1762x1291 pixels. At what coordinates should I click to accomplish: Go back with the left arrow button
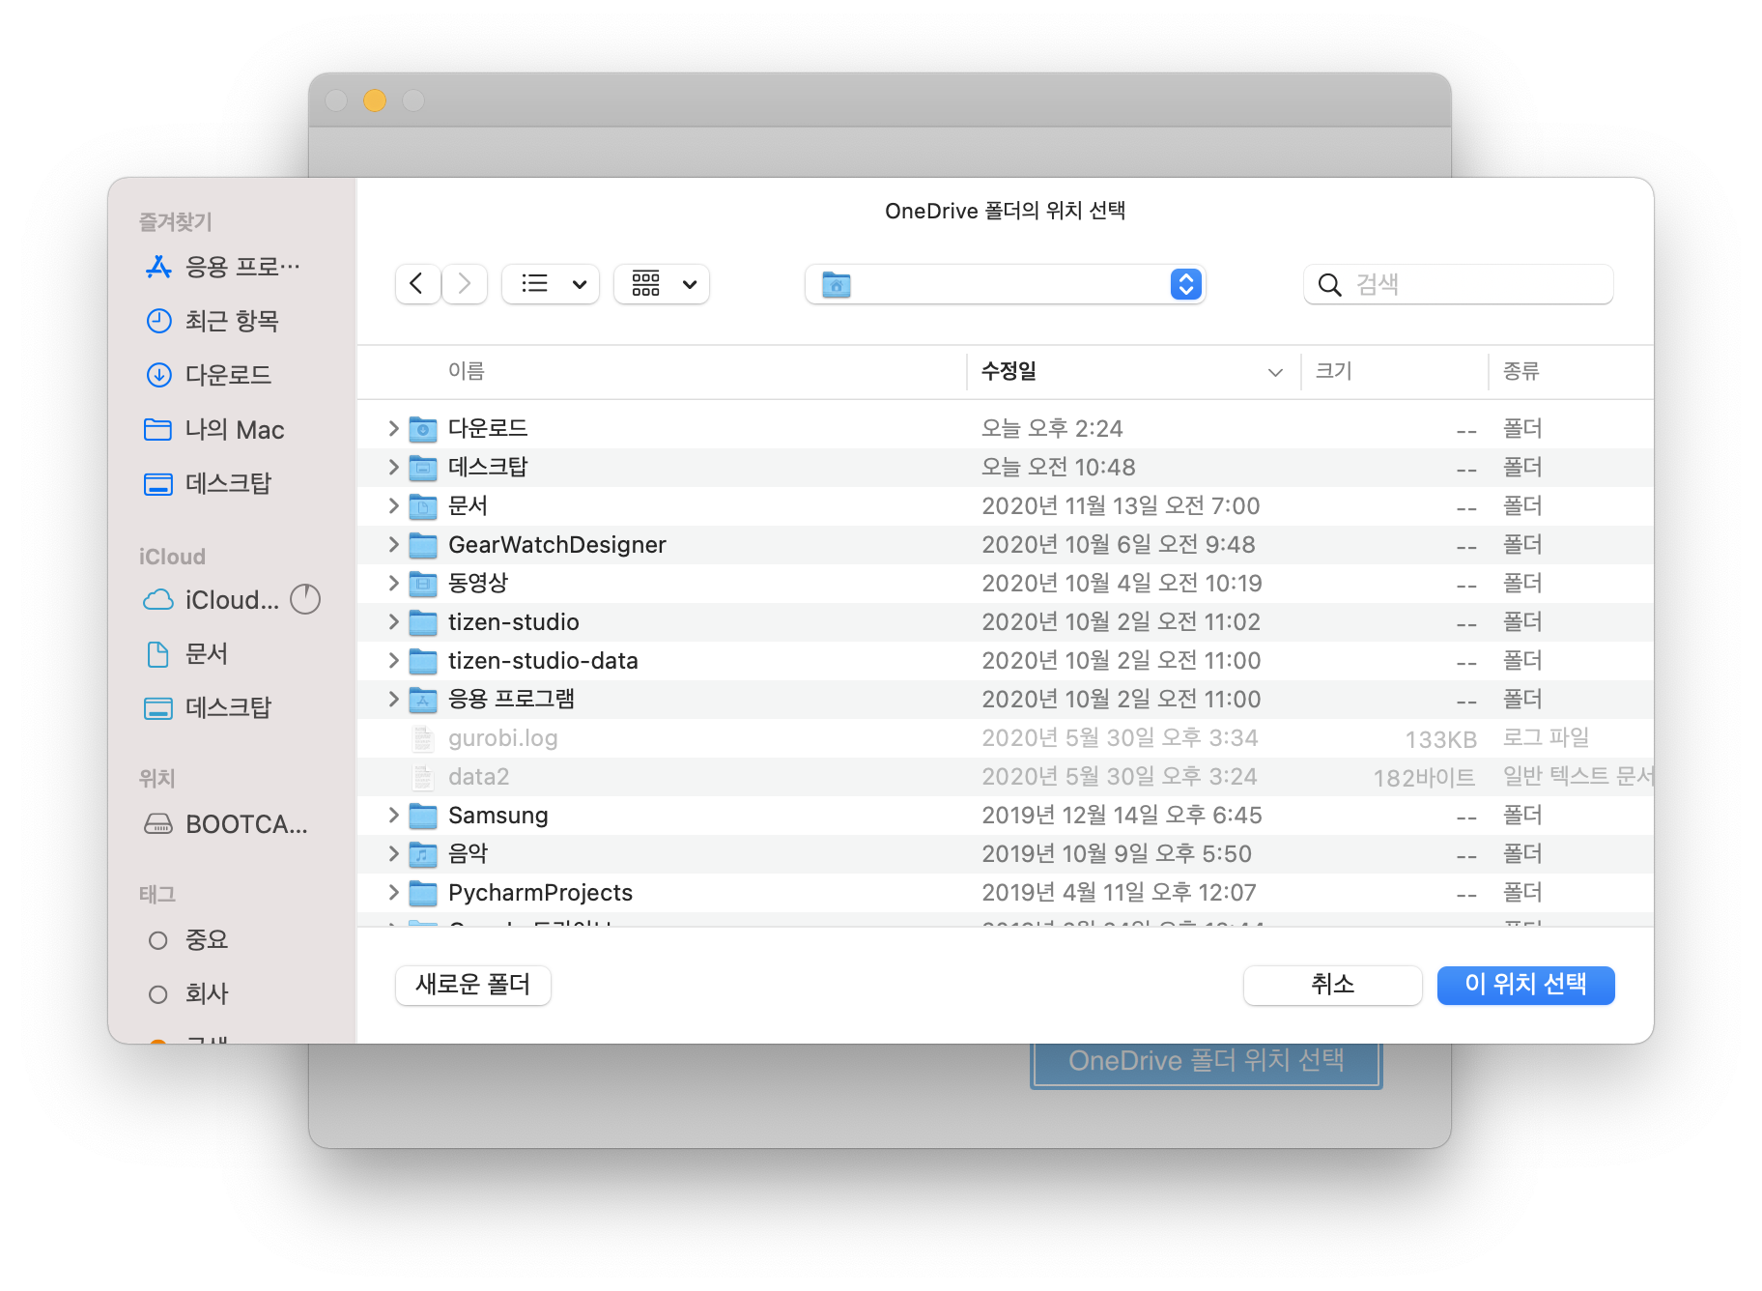pos(417,284)
